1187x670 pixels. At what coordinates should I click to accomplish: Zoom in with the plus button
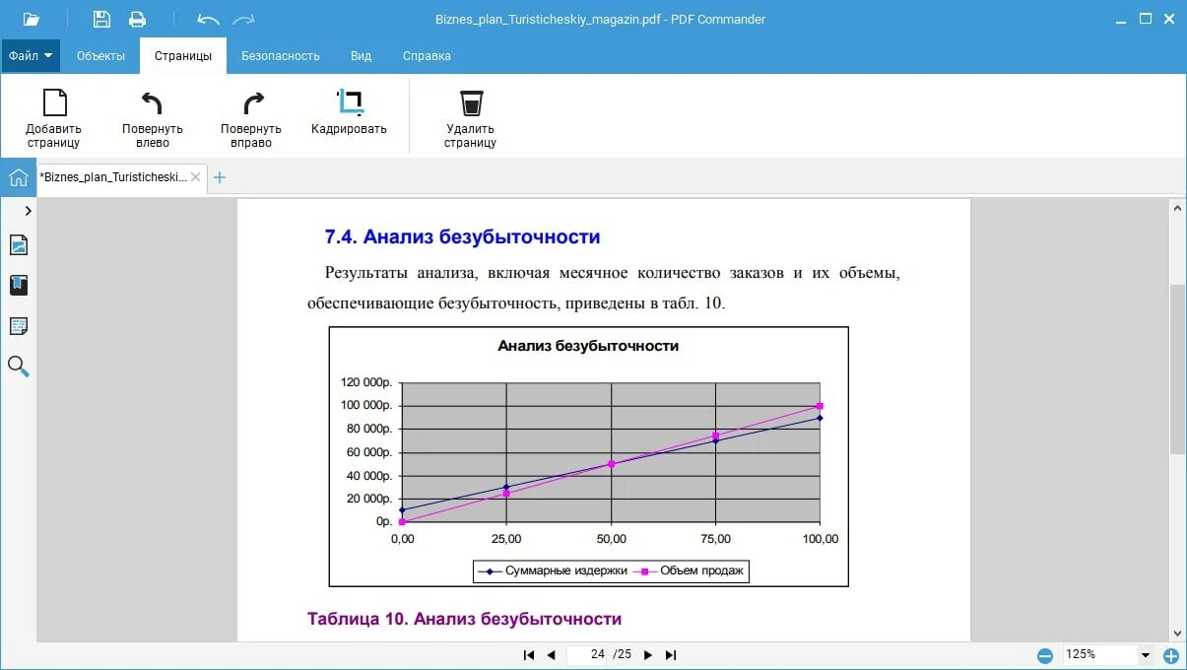tap(1171, 655)
